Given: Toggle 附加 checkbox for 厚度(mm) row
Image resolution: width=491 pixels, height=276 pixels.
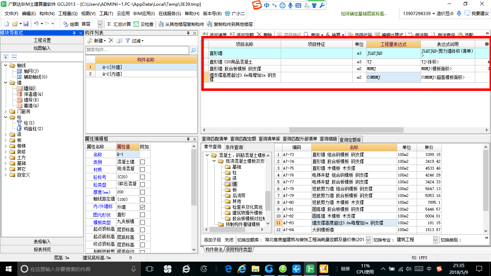Looking at the screenshot, I should click(x=143, y=192).
